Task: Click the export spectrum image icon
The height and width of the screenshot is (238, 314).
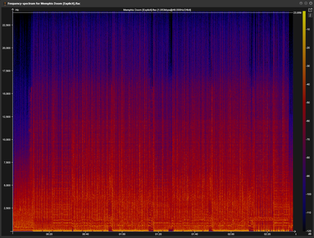Action: pyautogui.click(x=310, y=10)
